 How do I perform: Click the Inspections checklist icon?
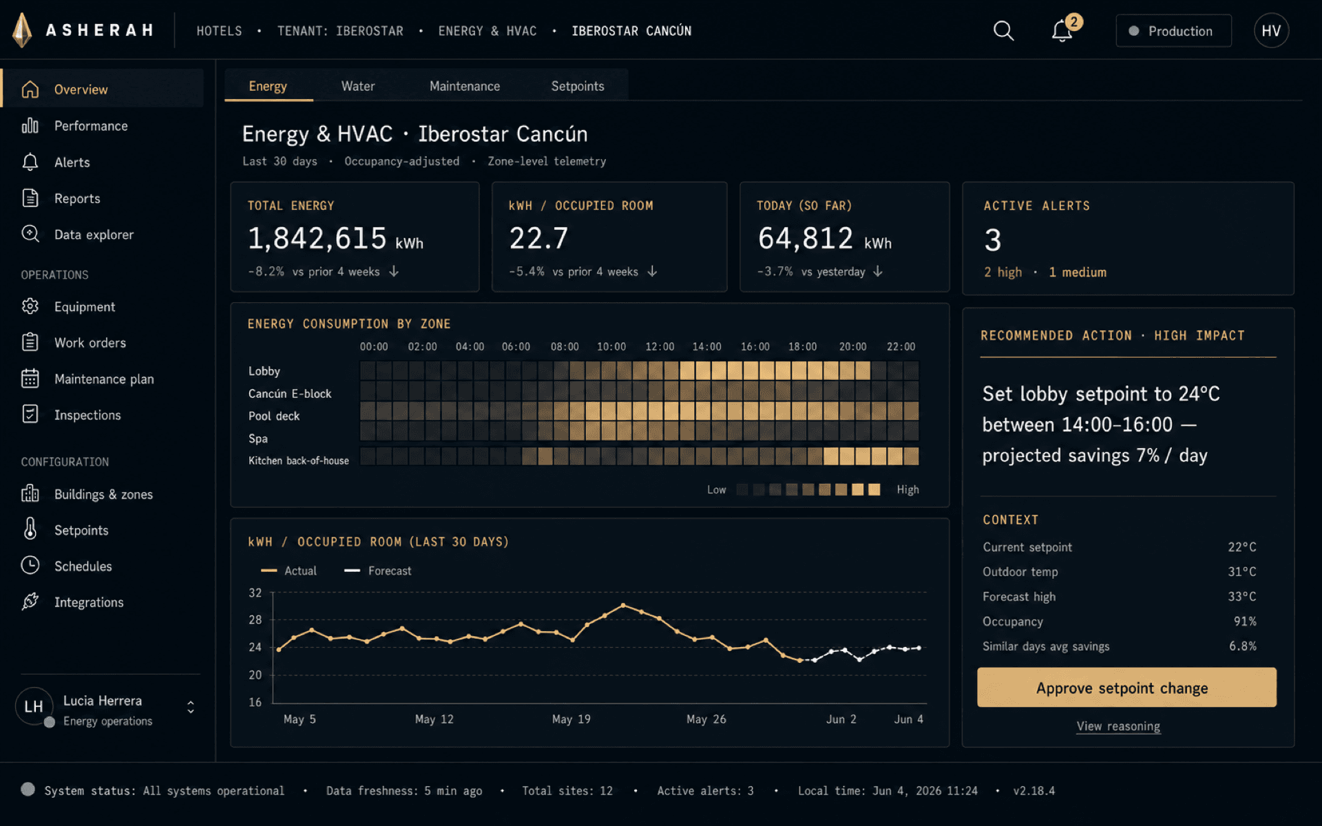30,414
